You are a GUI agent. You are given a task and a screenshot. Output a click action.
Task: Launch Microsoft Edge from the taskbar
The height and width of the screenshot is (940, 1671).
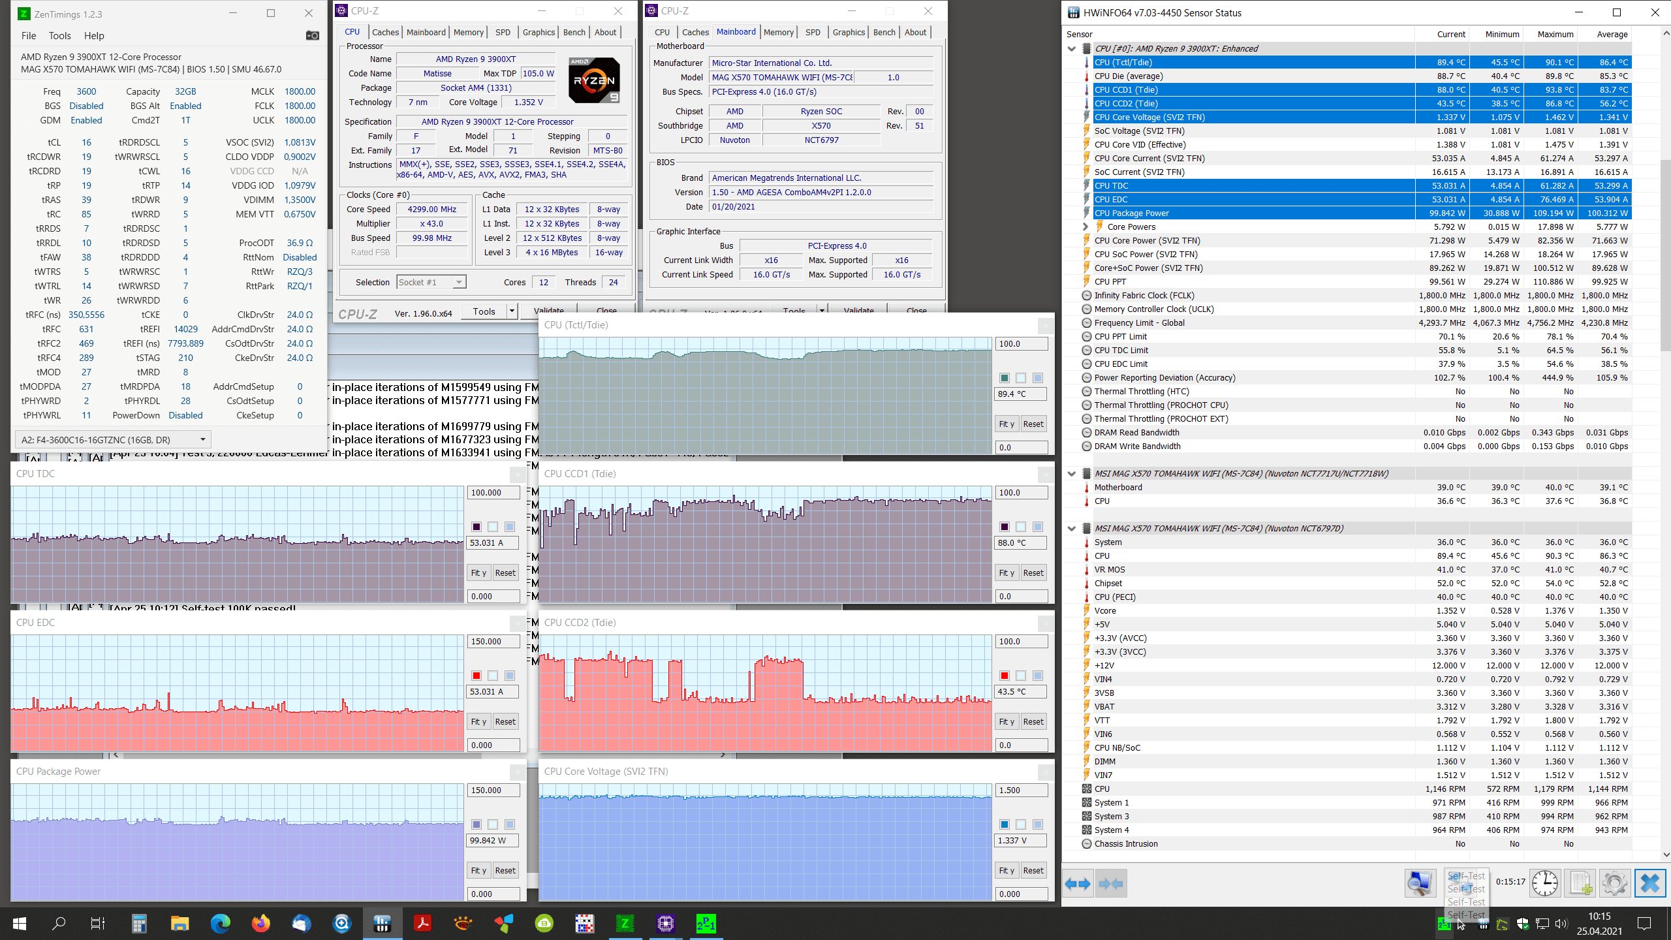tap(221, 924)
